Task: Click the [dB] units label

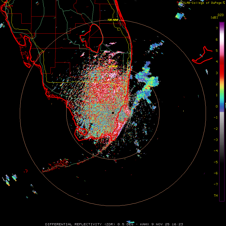Action: pos(214,17)
